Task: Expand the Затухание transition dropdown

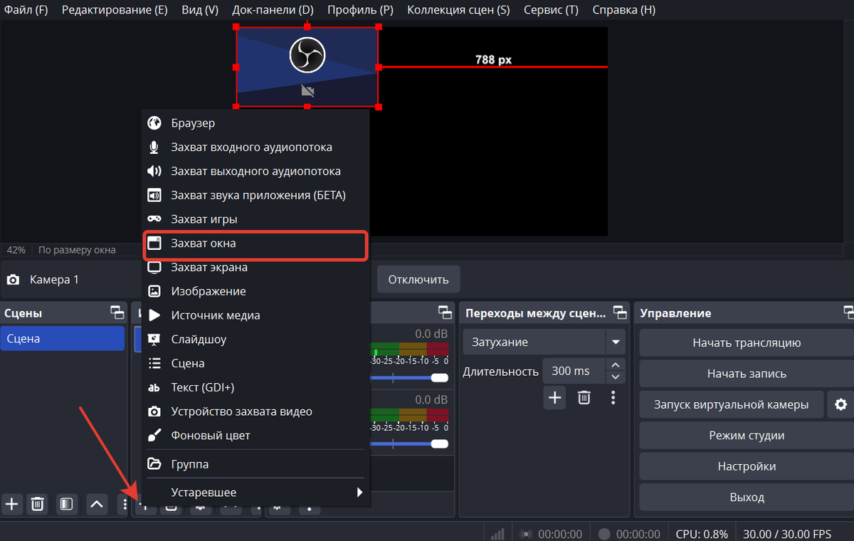Action: pyautogui.click(x=615, y=342)
